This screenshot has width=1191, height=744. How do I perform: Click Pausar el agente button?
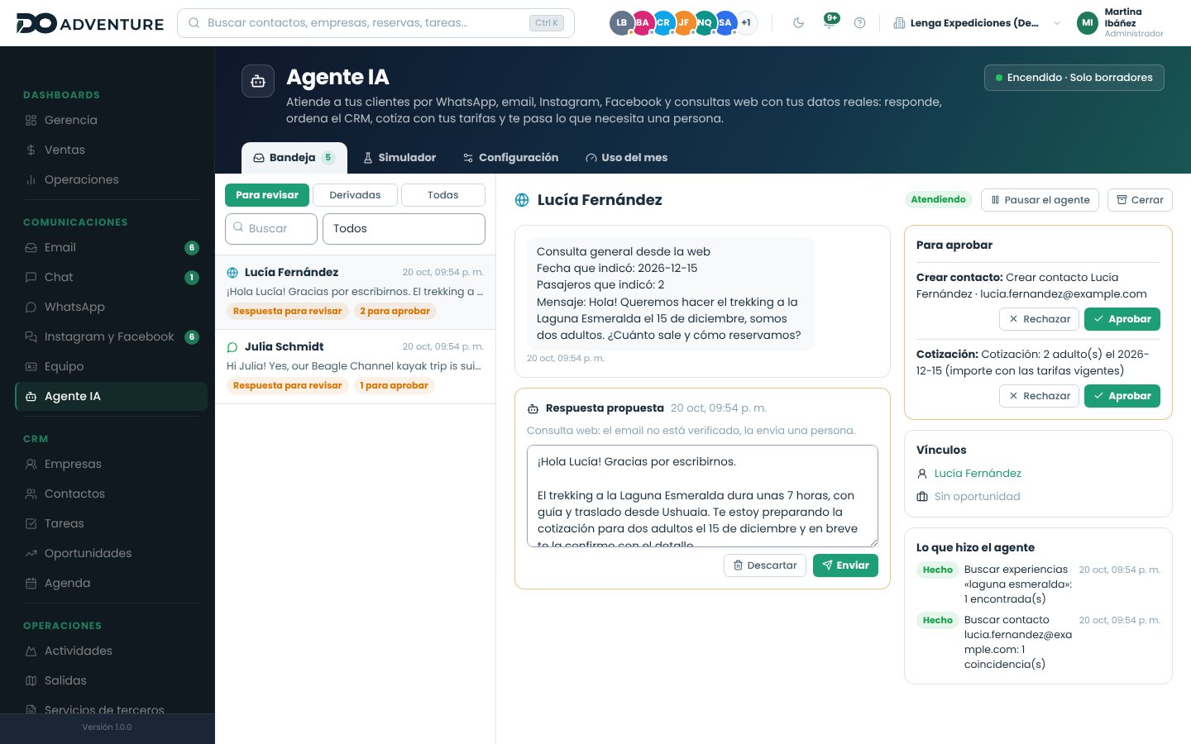(x=1040, y=200)
